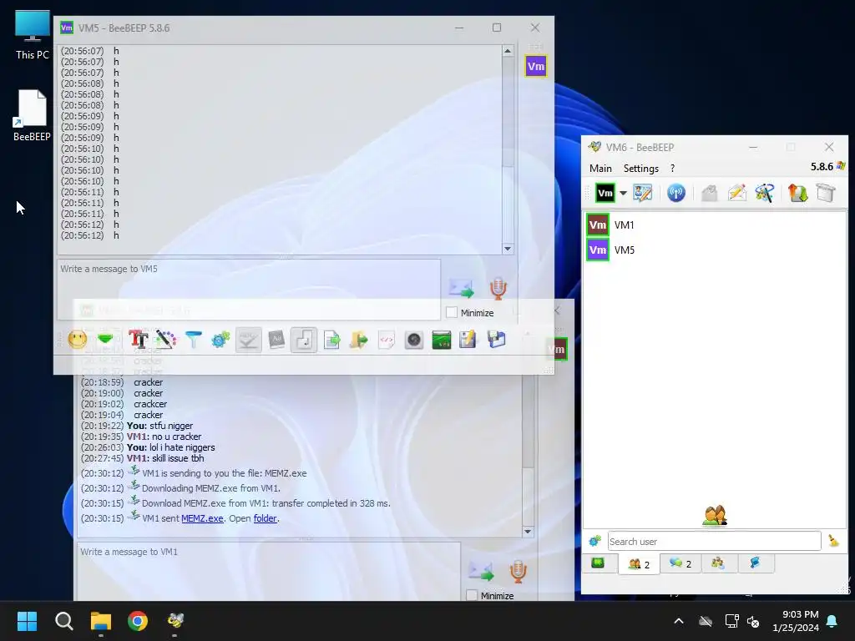Image resolution: width=855 pixels, height=641 pixels.
Task: Click the VM5 chat scrollbar up arrow
Action: tap(508, 51)
